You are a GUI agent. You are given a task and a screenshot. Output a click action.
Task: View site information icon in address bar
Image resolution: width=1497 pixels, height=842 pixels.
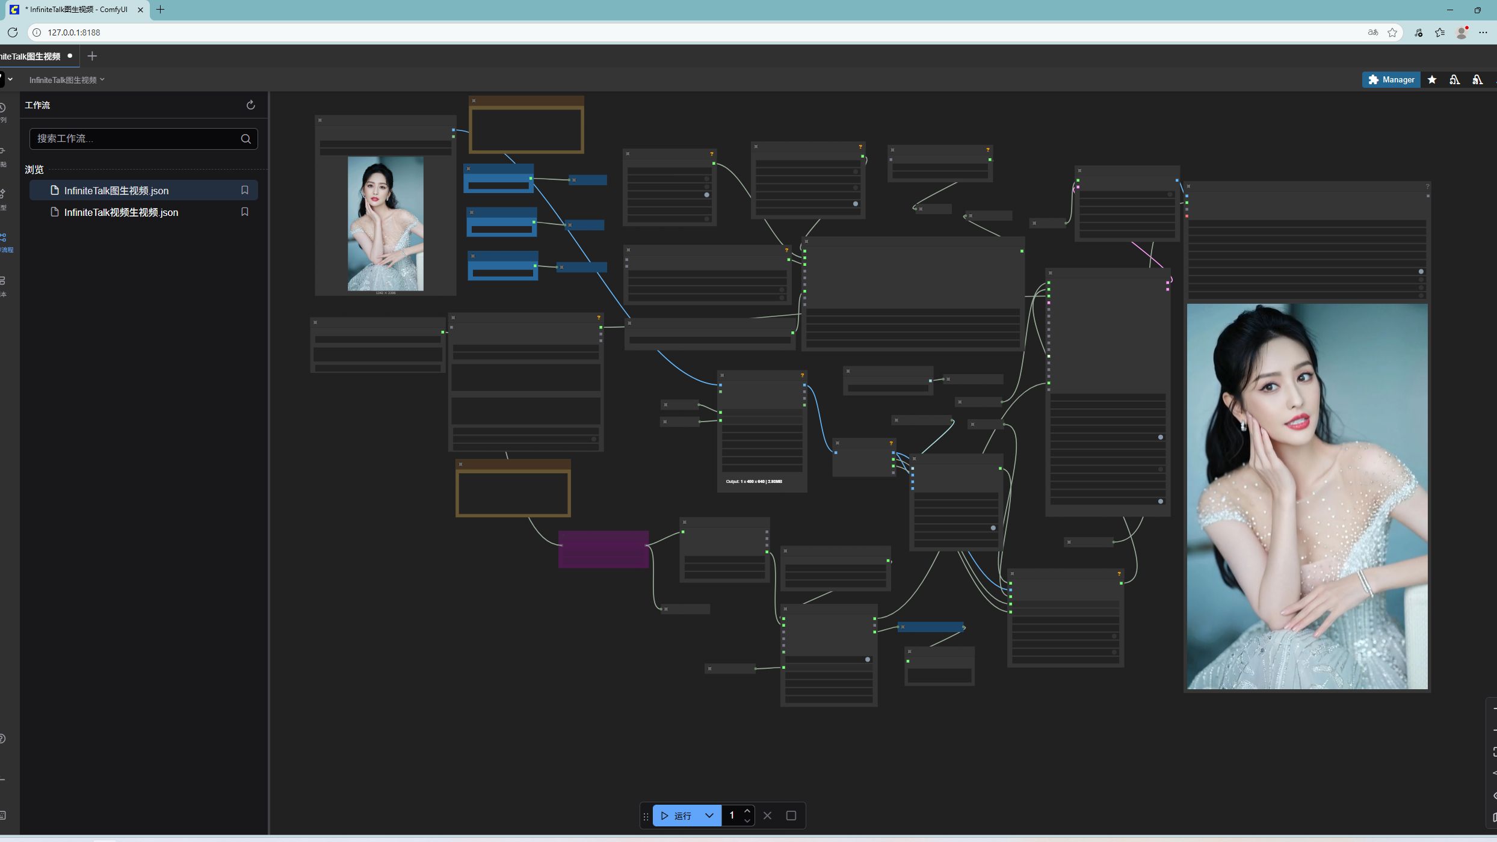[x=36, y=32]
